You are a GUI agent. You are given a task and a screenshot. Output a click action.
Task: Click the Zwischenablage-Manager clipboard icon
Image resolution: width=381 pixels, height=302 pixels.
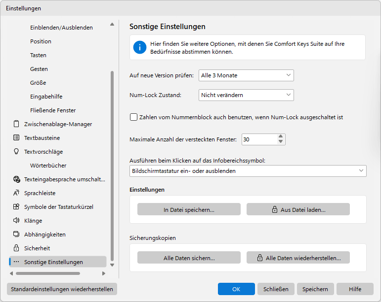point(16,124)
